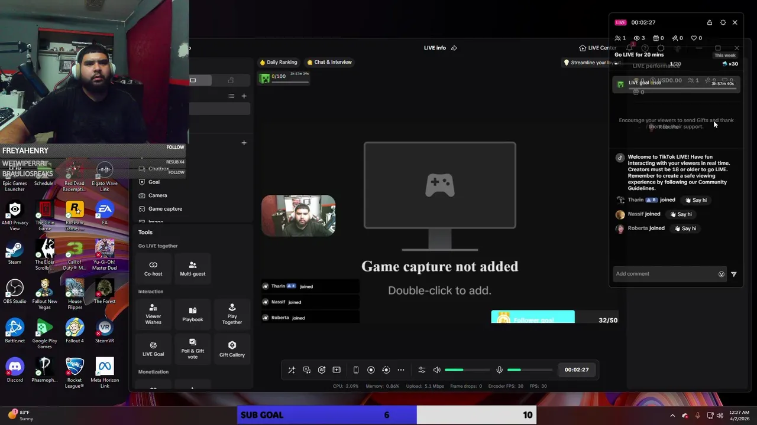Click the stream timer 00:02:27 button in toolbar
The width and height of the screenshot is (757, 425).
(x=577, y=370)
